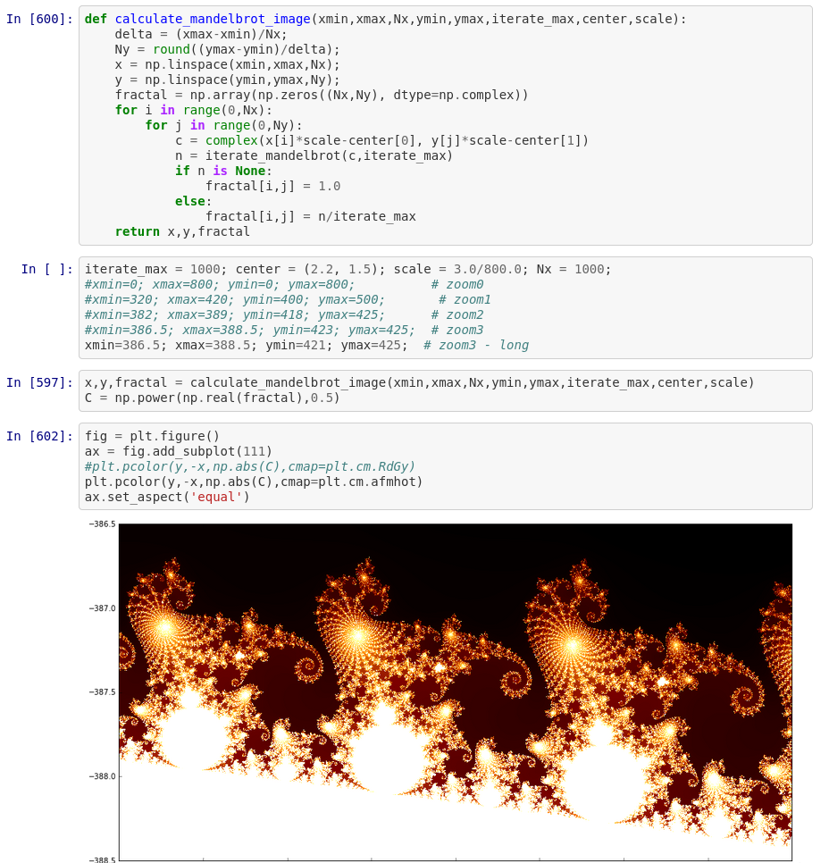Click the Mandelbrot fractal output image
The height and width of the screenshot is (863, 829).
pos(456,692)
